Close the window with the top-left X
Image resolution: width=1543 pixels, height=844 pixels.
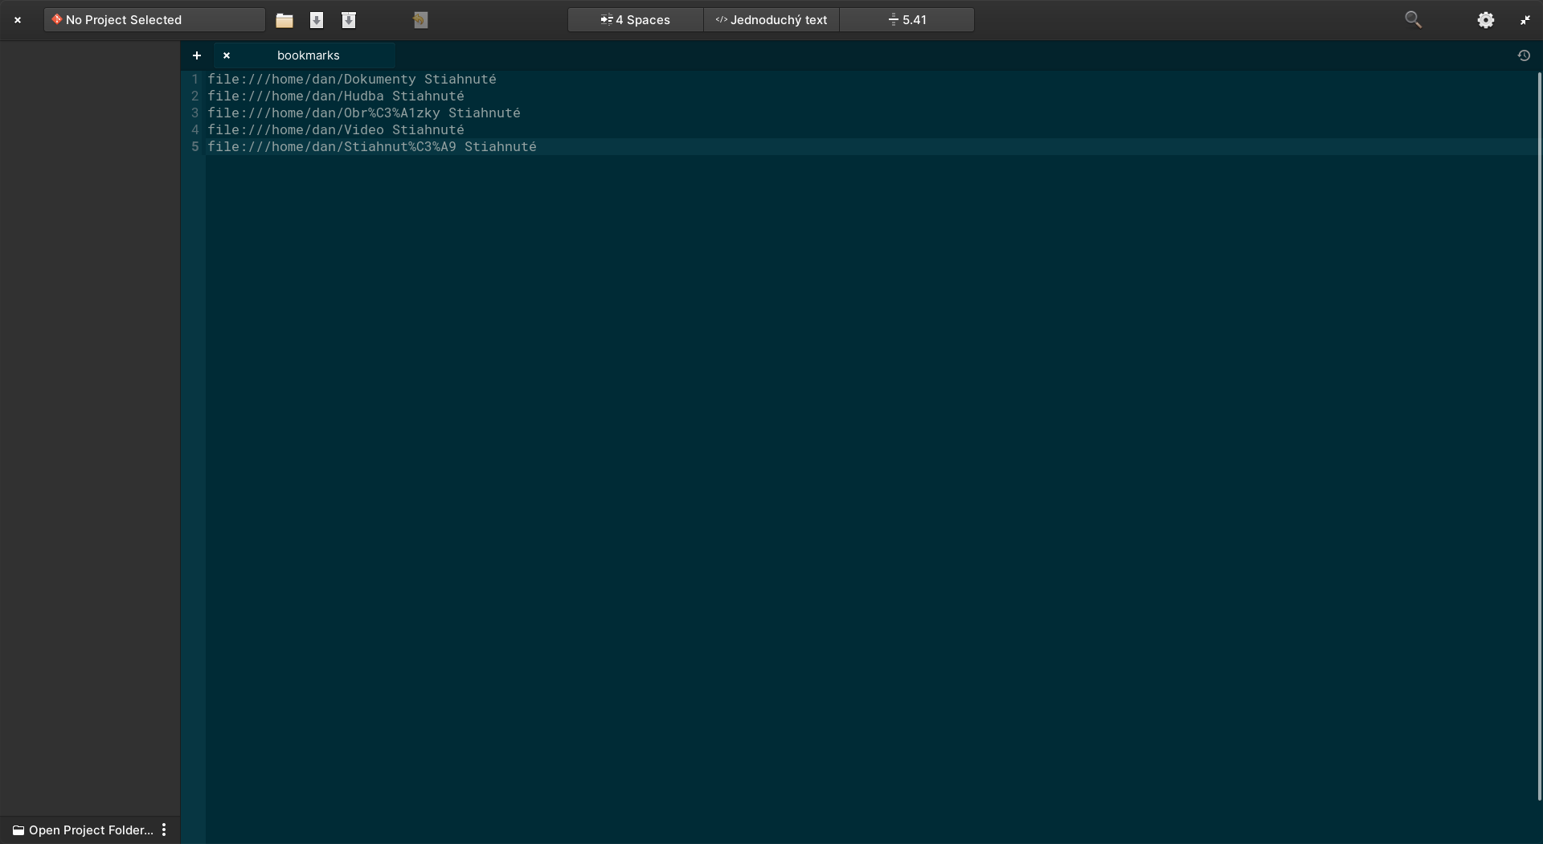click(18, 20)
